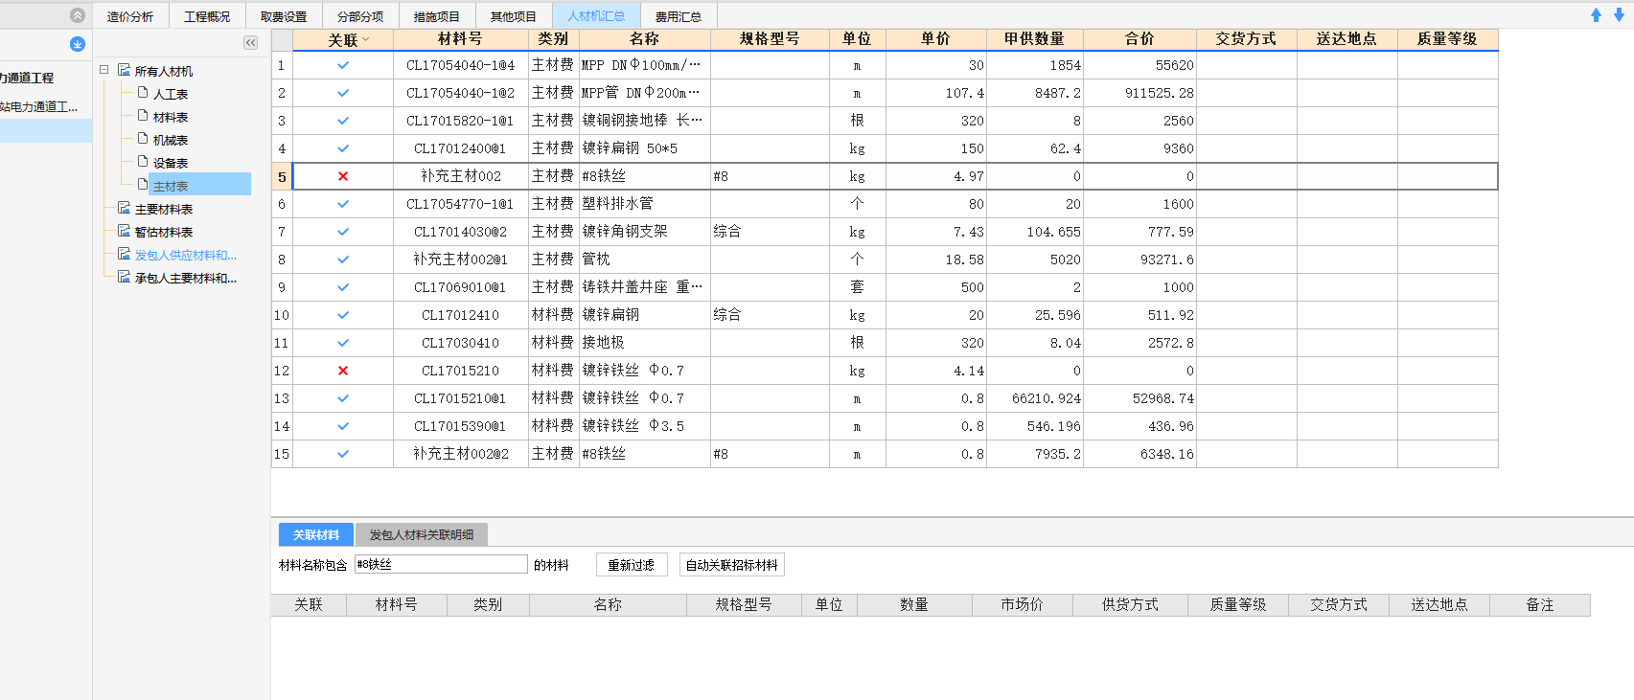Click the 机械表 page icon

[x=143, y=139]
